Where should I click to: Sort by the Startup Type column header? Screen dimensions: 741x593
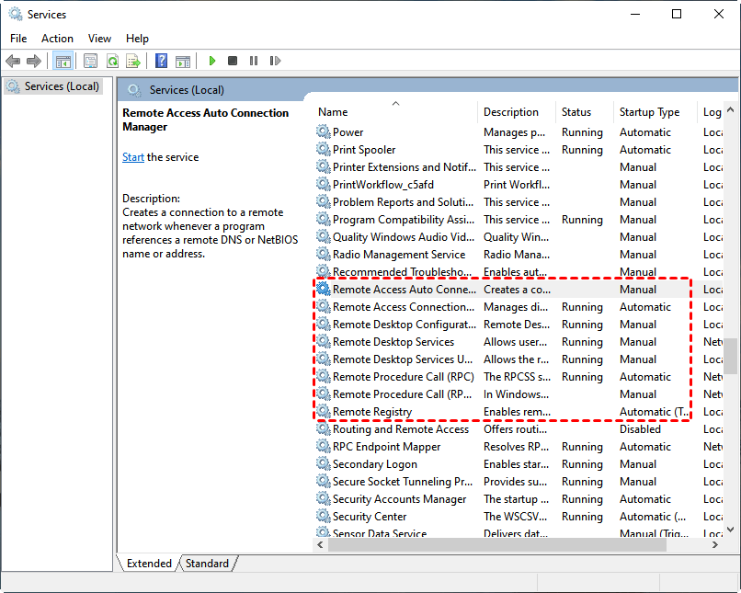coord(649,112)
